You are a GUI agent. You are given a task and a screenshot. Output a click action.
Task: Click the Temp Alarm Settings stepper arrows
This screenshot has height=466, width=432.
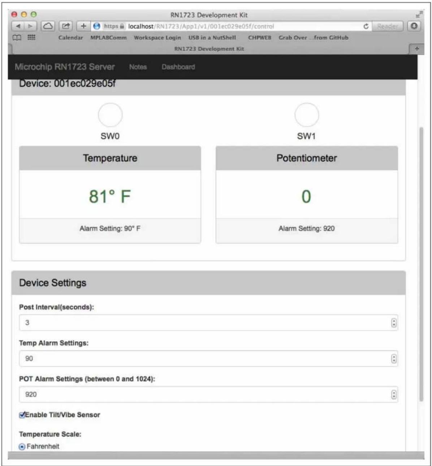pos(394,358)
